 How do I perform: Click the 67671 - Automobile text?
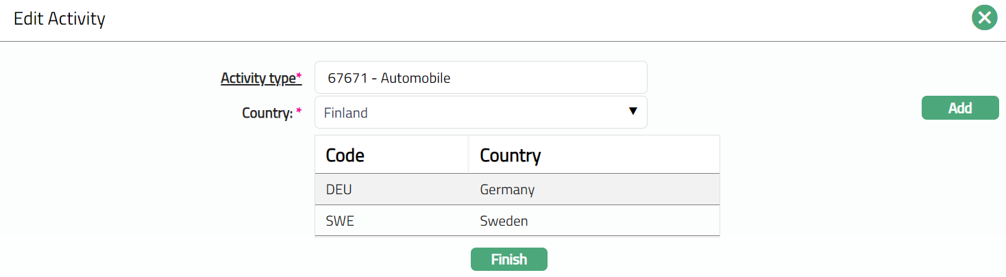[389, 78]
